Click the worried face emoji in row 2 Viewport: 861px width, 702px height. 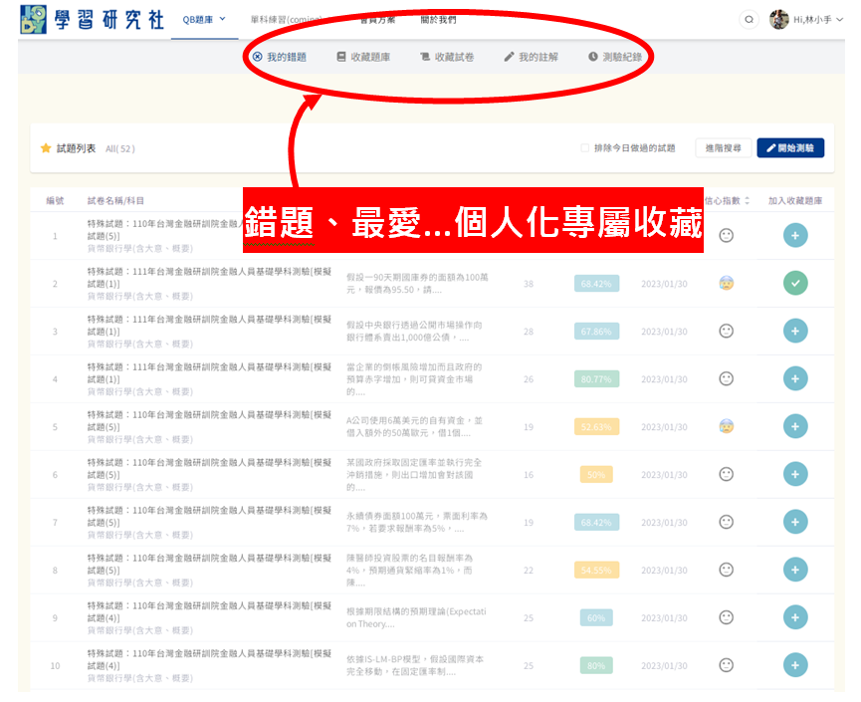(727, 284)
